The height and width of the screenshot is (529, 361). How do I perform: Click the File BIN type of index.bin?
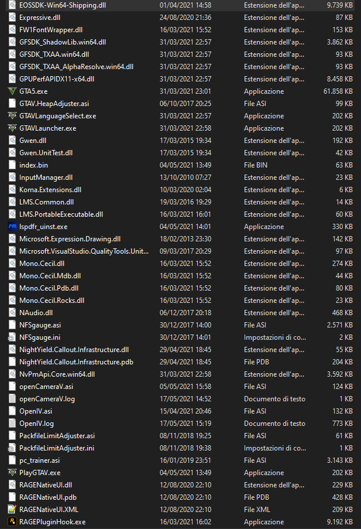[256, 165]
